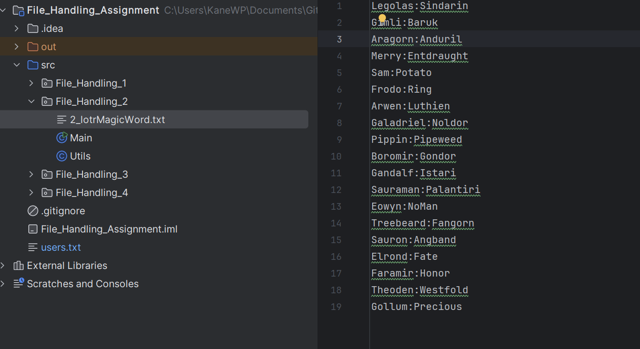Screen dimensions: 640x349
Task: Click the orange out folder icon
Action: 33,47
